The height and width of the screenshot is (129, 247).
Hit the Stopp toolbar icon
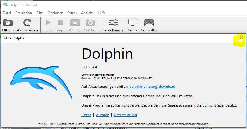coord(60,23)
